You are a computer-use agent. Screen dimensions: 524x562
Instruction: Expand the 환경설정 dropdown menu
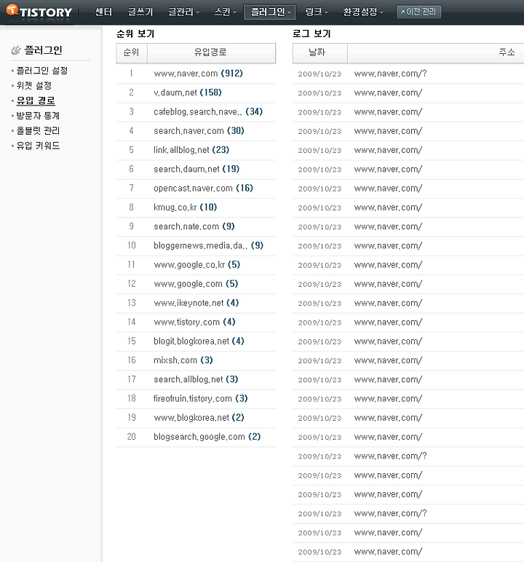(363, 12)
